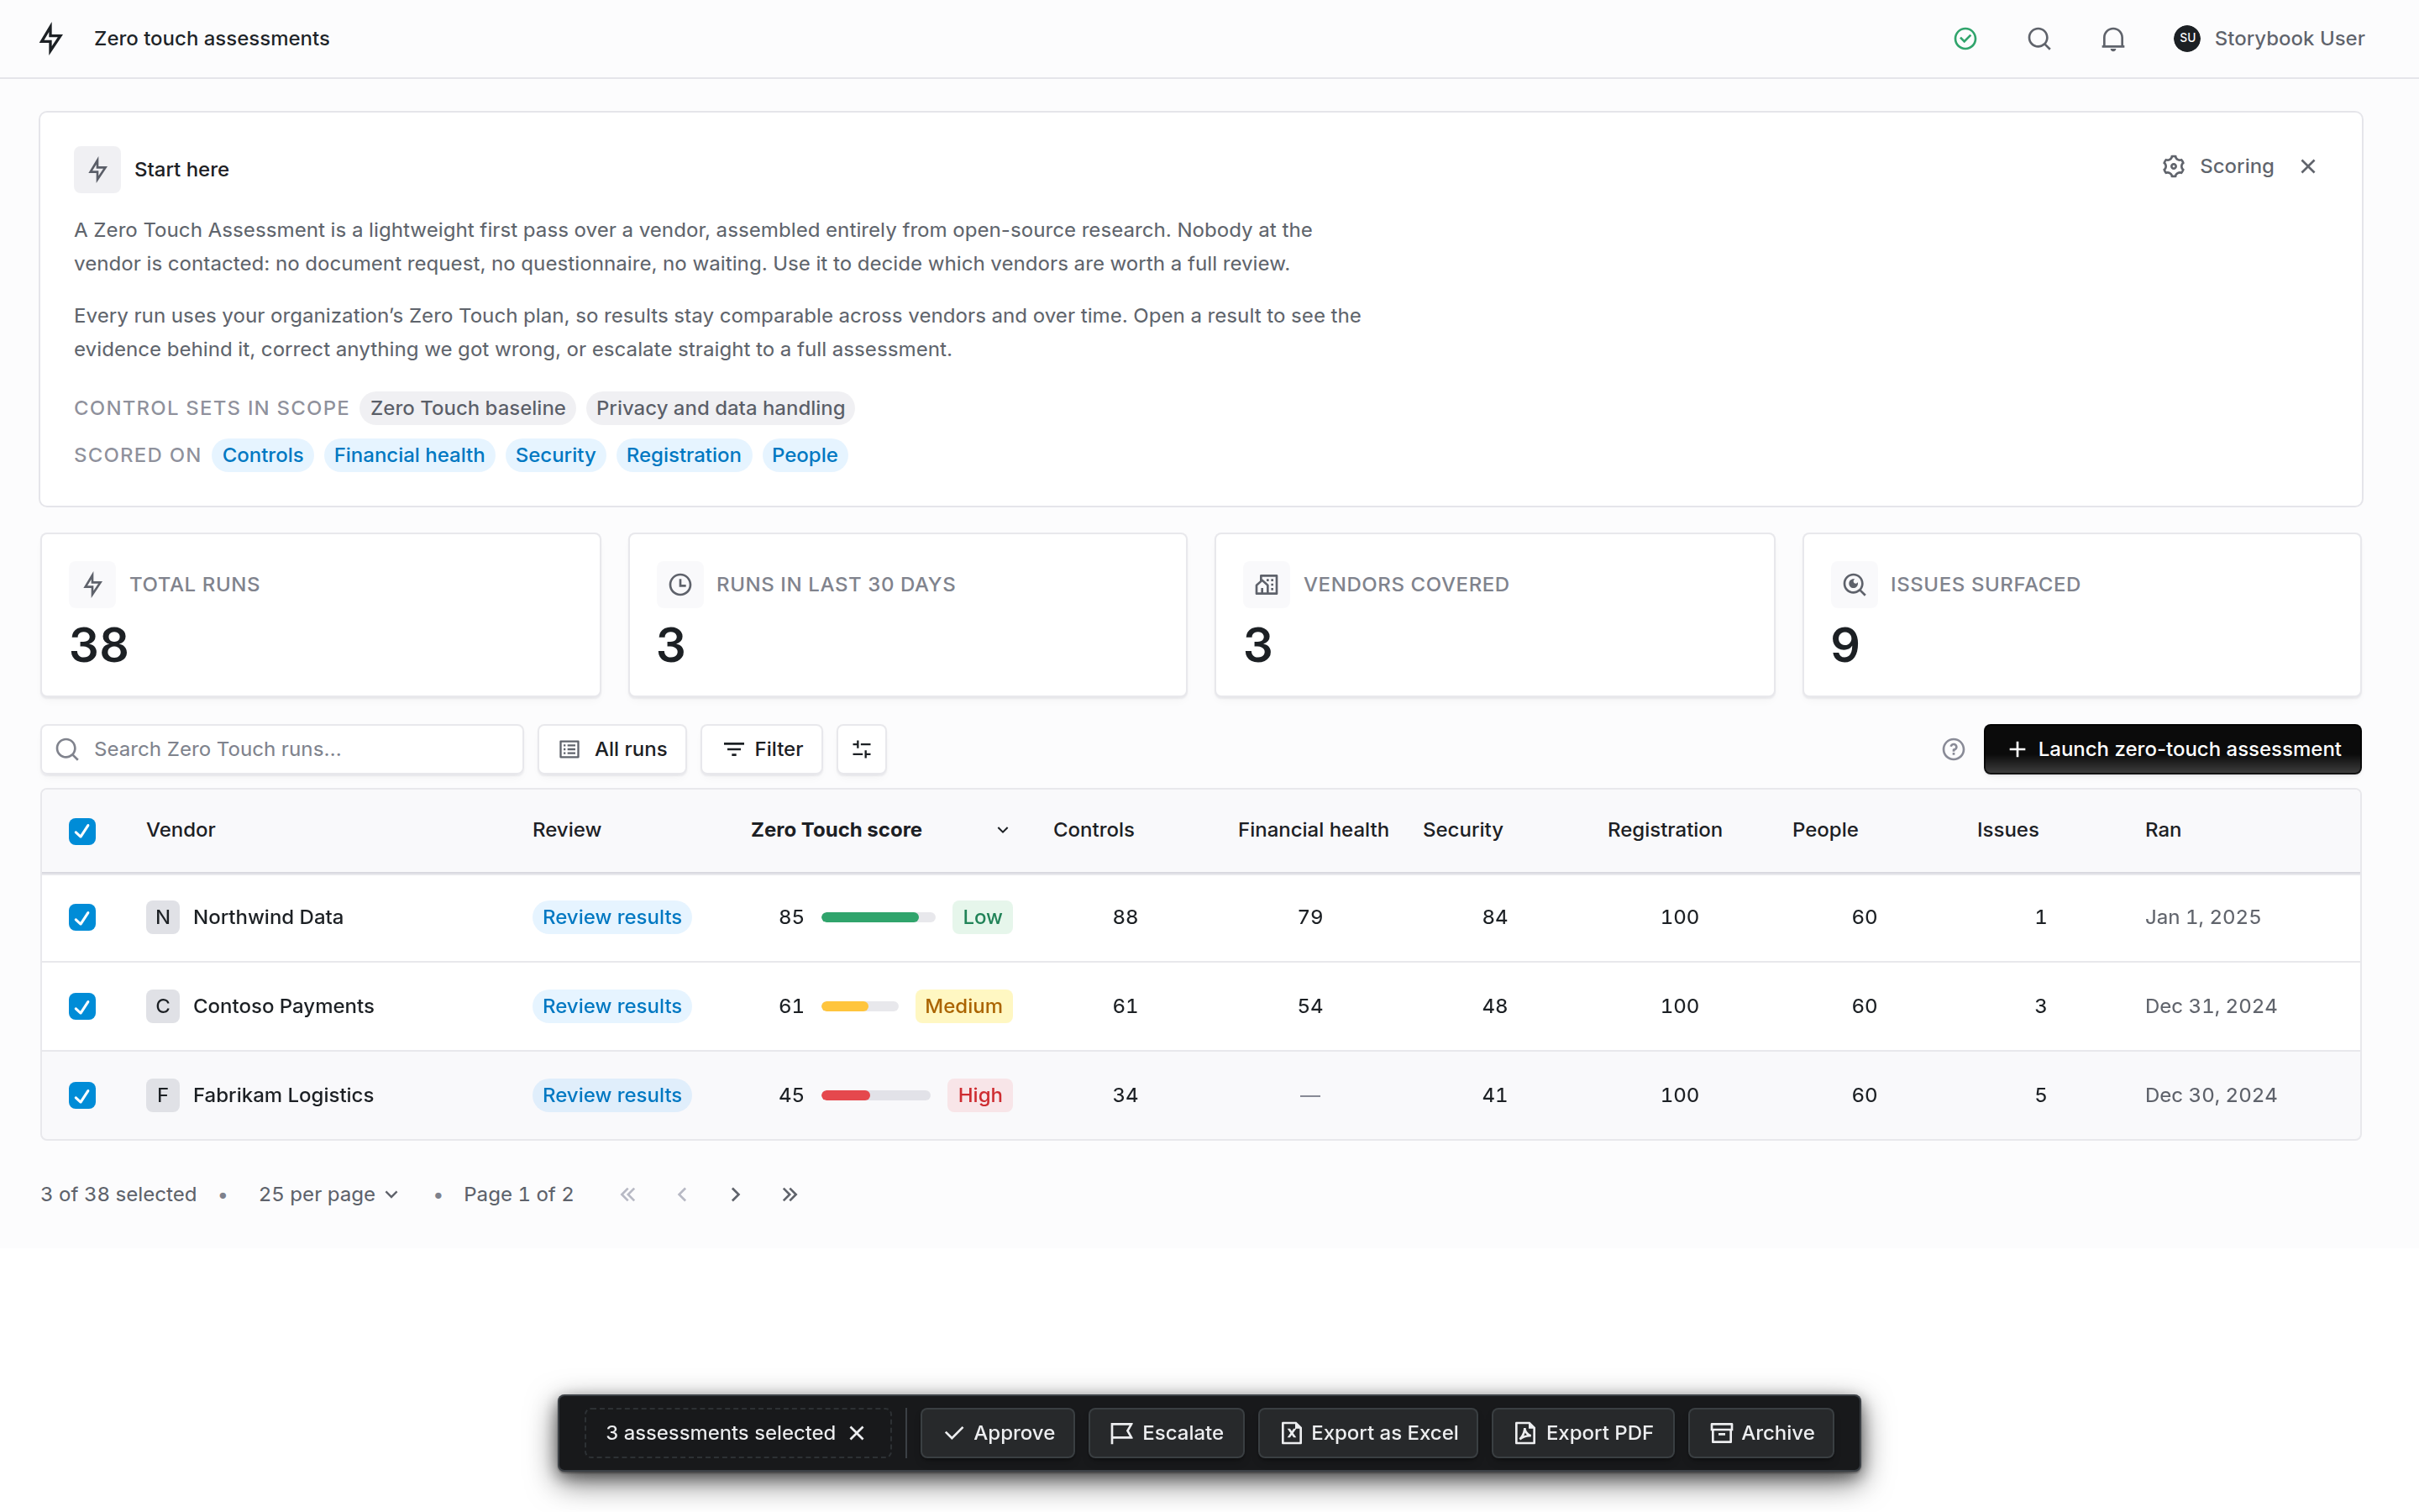
Task: Uncheck the Fabrikam Logistics row
Action: (x=82, y=1095)
